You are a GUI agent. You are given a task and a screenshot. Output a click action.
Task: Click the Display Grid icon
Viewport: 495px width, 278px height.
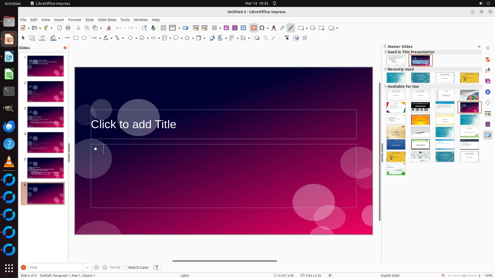tap(163, 28)
